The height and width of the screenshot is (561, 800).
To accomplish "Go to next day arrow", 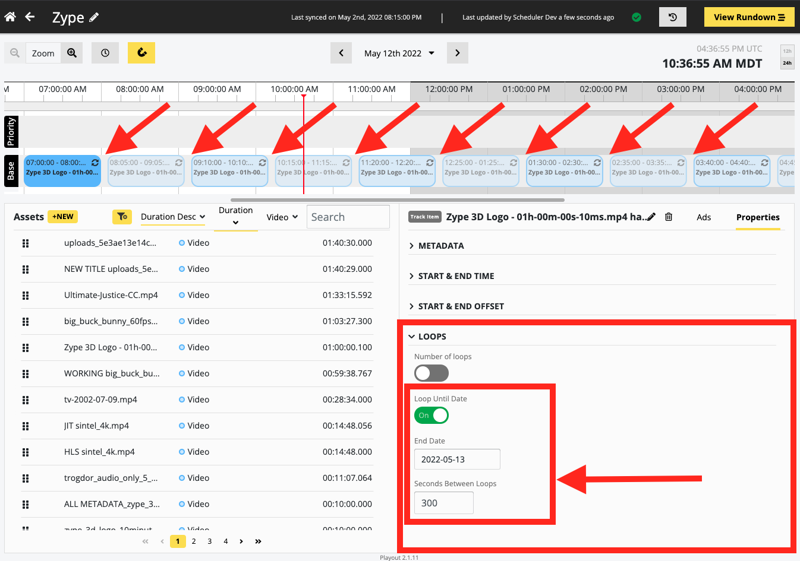I will click(458, 53).
